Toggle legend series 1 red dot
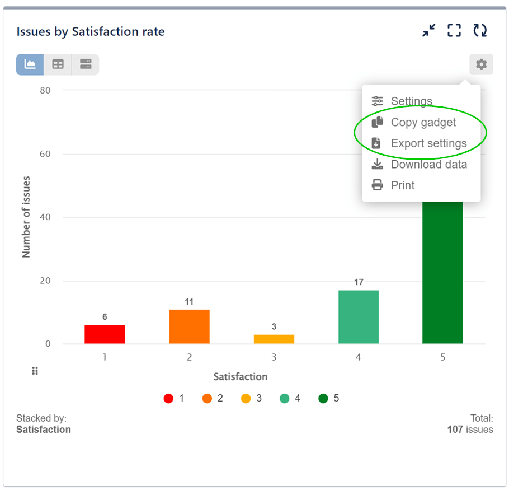This screenshot has height=490, width=509. click(168, 398)
